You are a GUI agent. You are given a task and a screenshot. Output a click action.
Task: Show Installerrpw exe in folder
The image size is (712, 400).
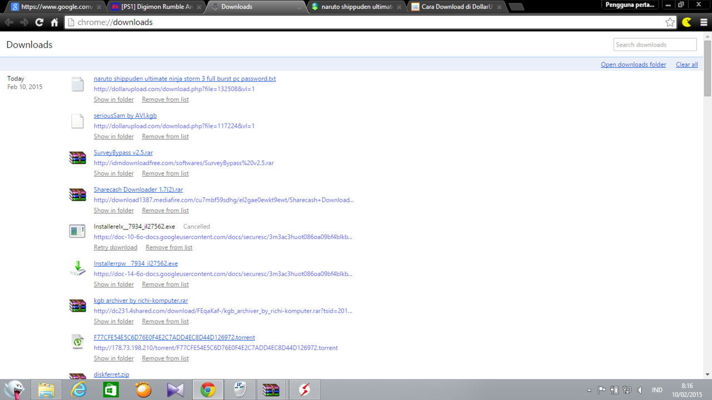113,284
